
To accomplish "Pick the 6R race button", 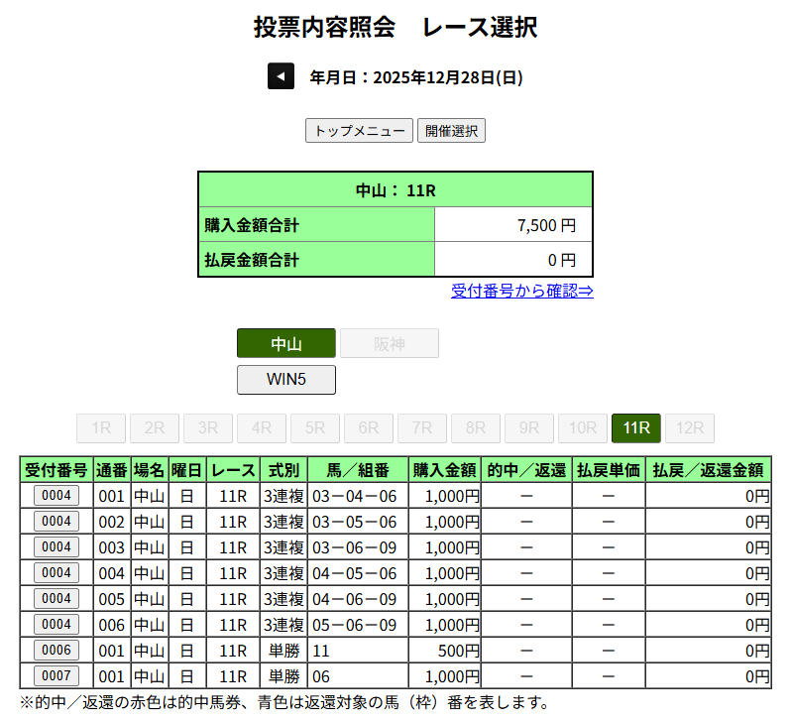I will (x=369, y=427).
